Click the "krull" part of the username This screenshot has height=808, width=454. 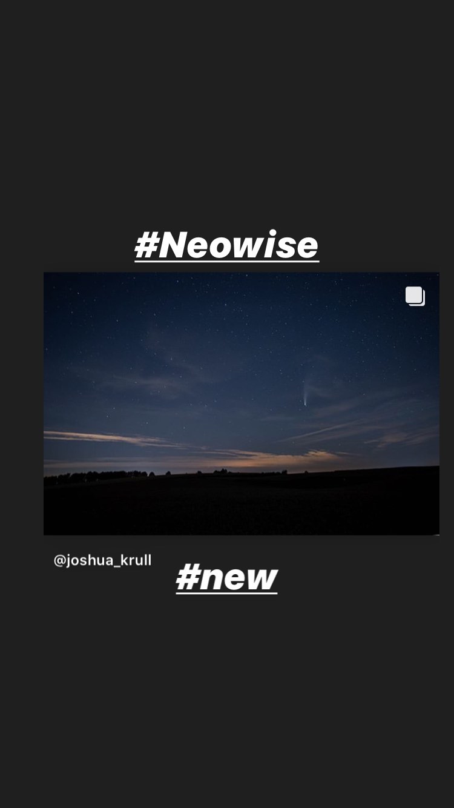coord(136,560)
